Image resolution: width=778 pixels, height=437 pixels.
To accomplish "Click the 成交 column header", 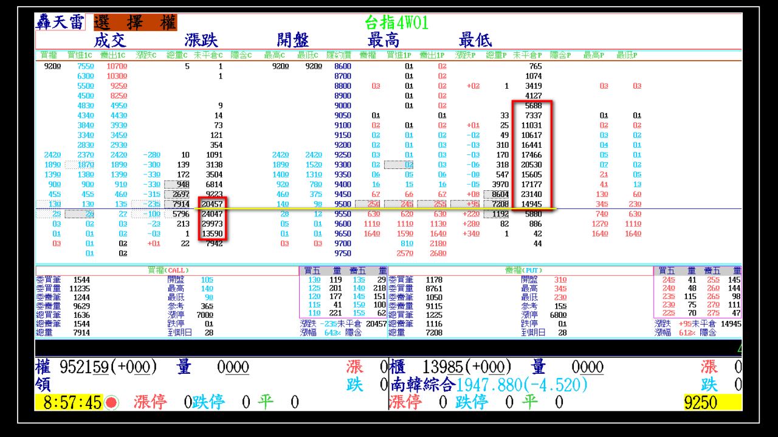I will click(110, 40).
